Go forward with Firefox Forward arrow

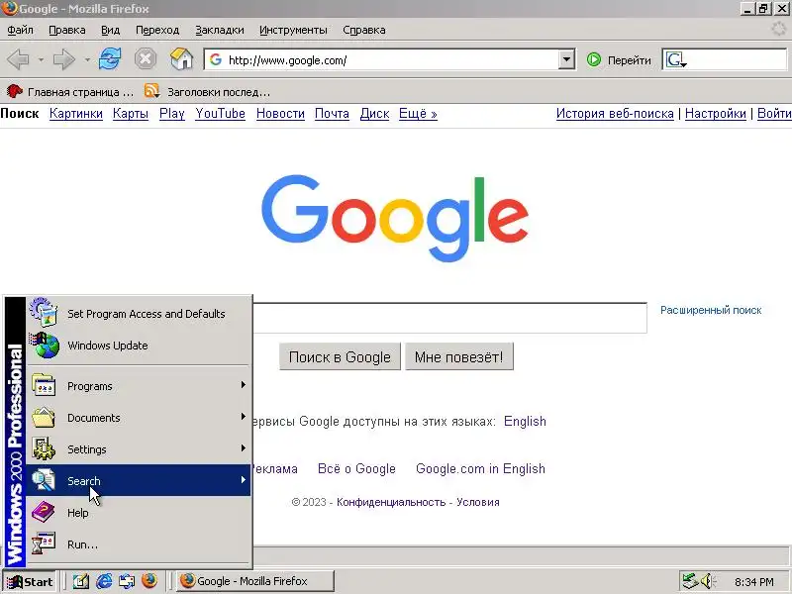coord(63,59)
